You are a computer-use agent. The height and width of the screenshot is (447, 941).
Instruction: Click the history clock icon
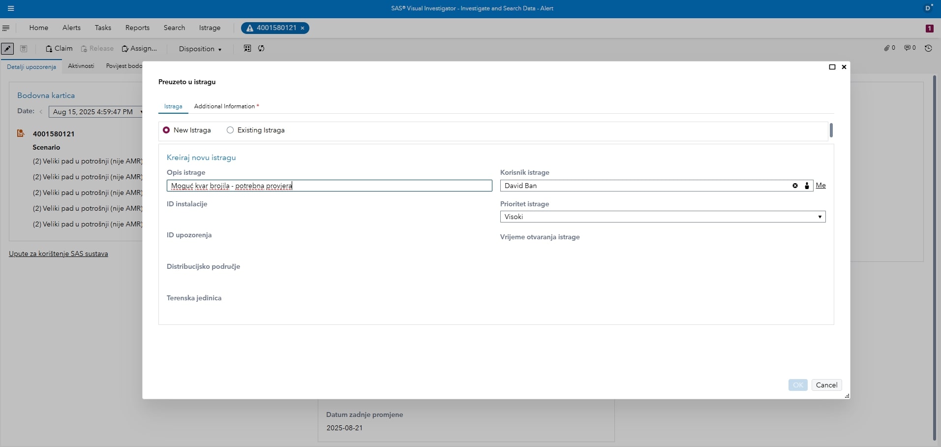(928, 48)
